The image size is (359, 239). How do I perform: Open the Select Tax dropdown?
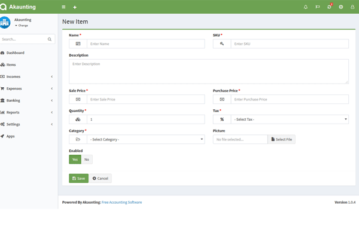(x=290, y=119)
